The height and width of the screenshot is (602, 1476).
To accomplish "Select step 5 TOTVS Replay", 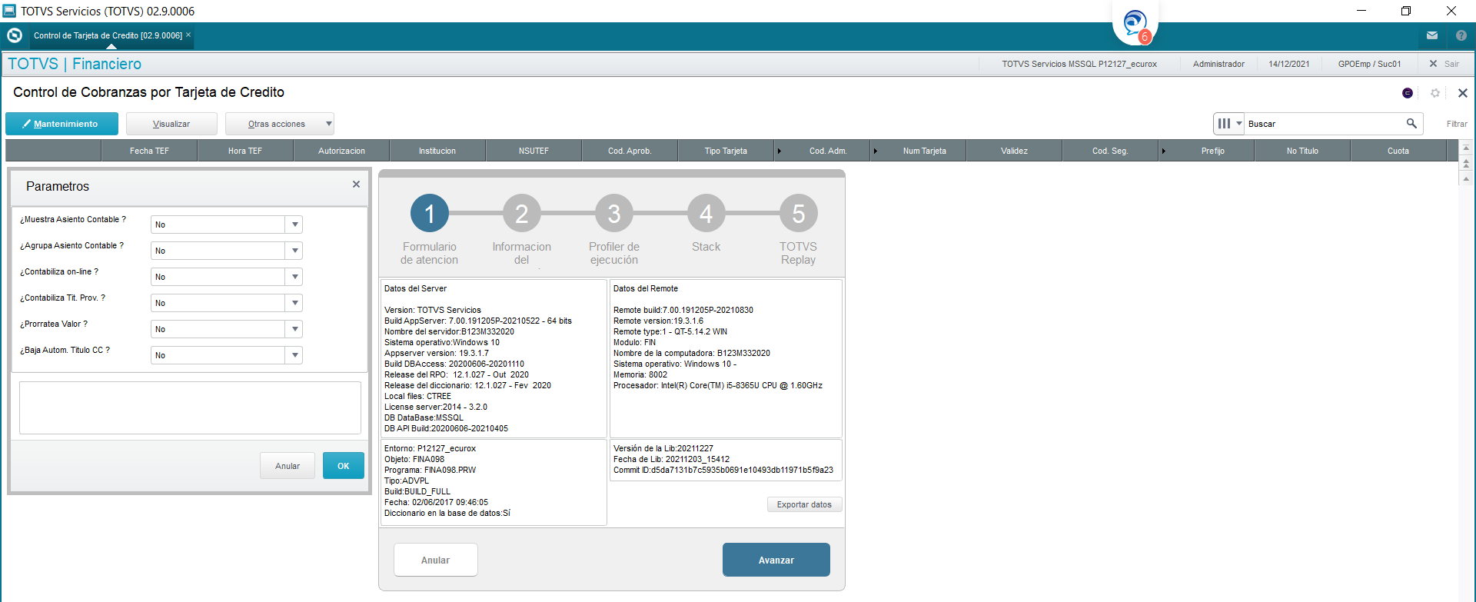I will pos(799,214).
